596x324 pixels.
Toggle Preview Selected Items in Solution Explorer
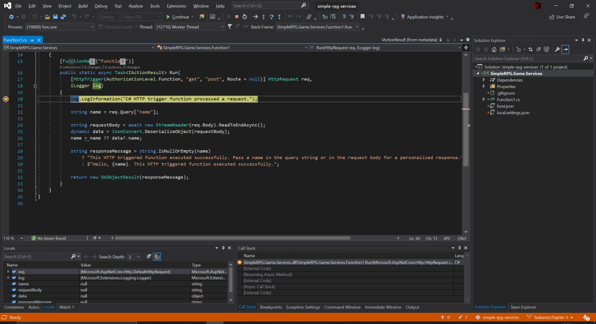[x=565, y=50]
